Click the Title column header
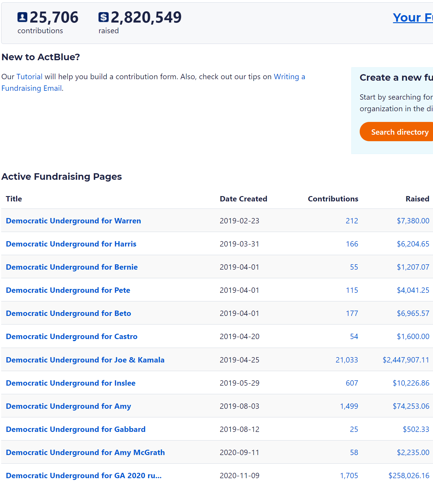 pos(14,199)
